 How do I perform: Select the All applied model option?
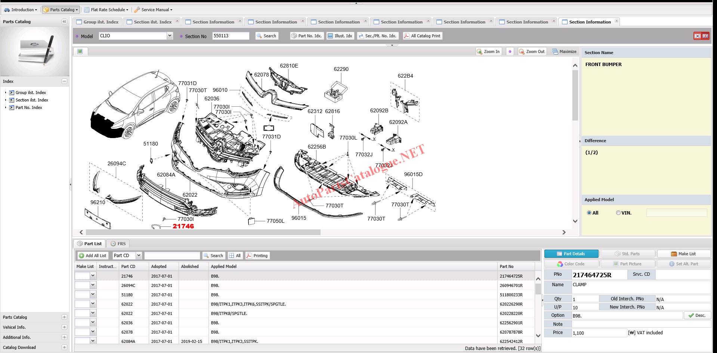tap(589, 213)
